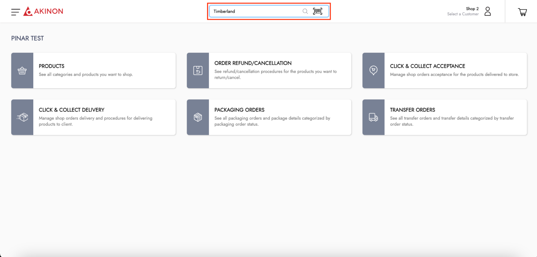Open the Transfer Orders title
This screenshot has width=537, height=257.
pos(412,110)
